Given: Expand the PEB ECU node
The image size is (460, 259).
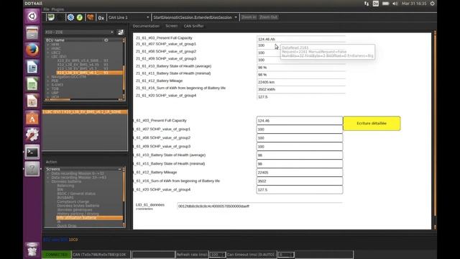Looking at the screenshot, I should point(48,81).
